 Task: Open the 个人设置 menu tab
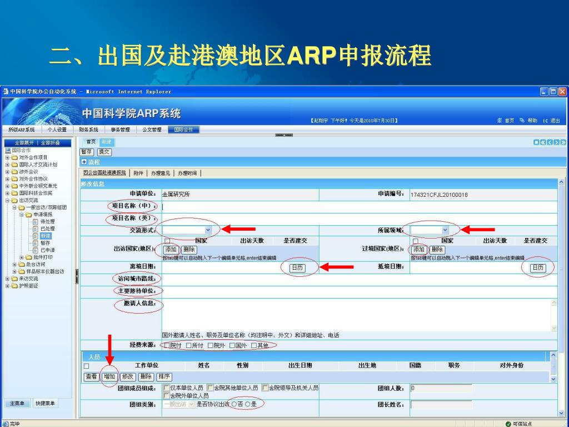tap(57, 130)
